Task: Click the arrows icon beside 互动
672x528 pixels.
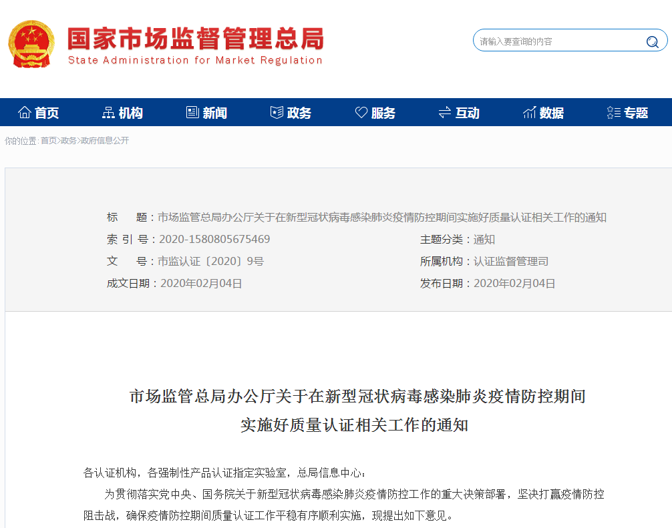Action: pos(445,113)
